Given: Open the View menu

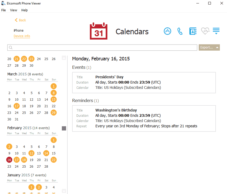Looking at the screenshot, I should click(x=13, y=10).
